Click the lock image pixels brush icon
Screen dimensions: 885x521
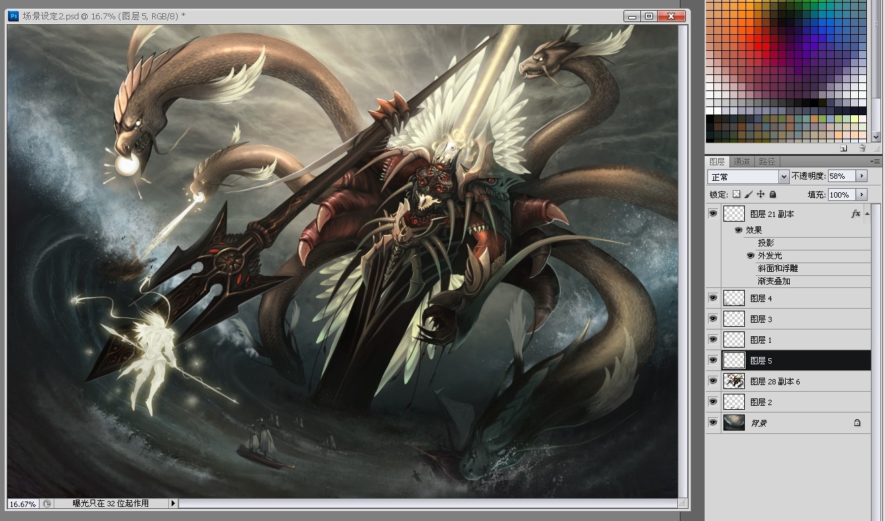point(748,194)
